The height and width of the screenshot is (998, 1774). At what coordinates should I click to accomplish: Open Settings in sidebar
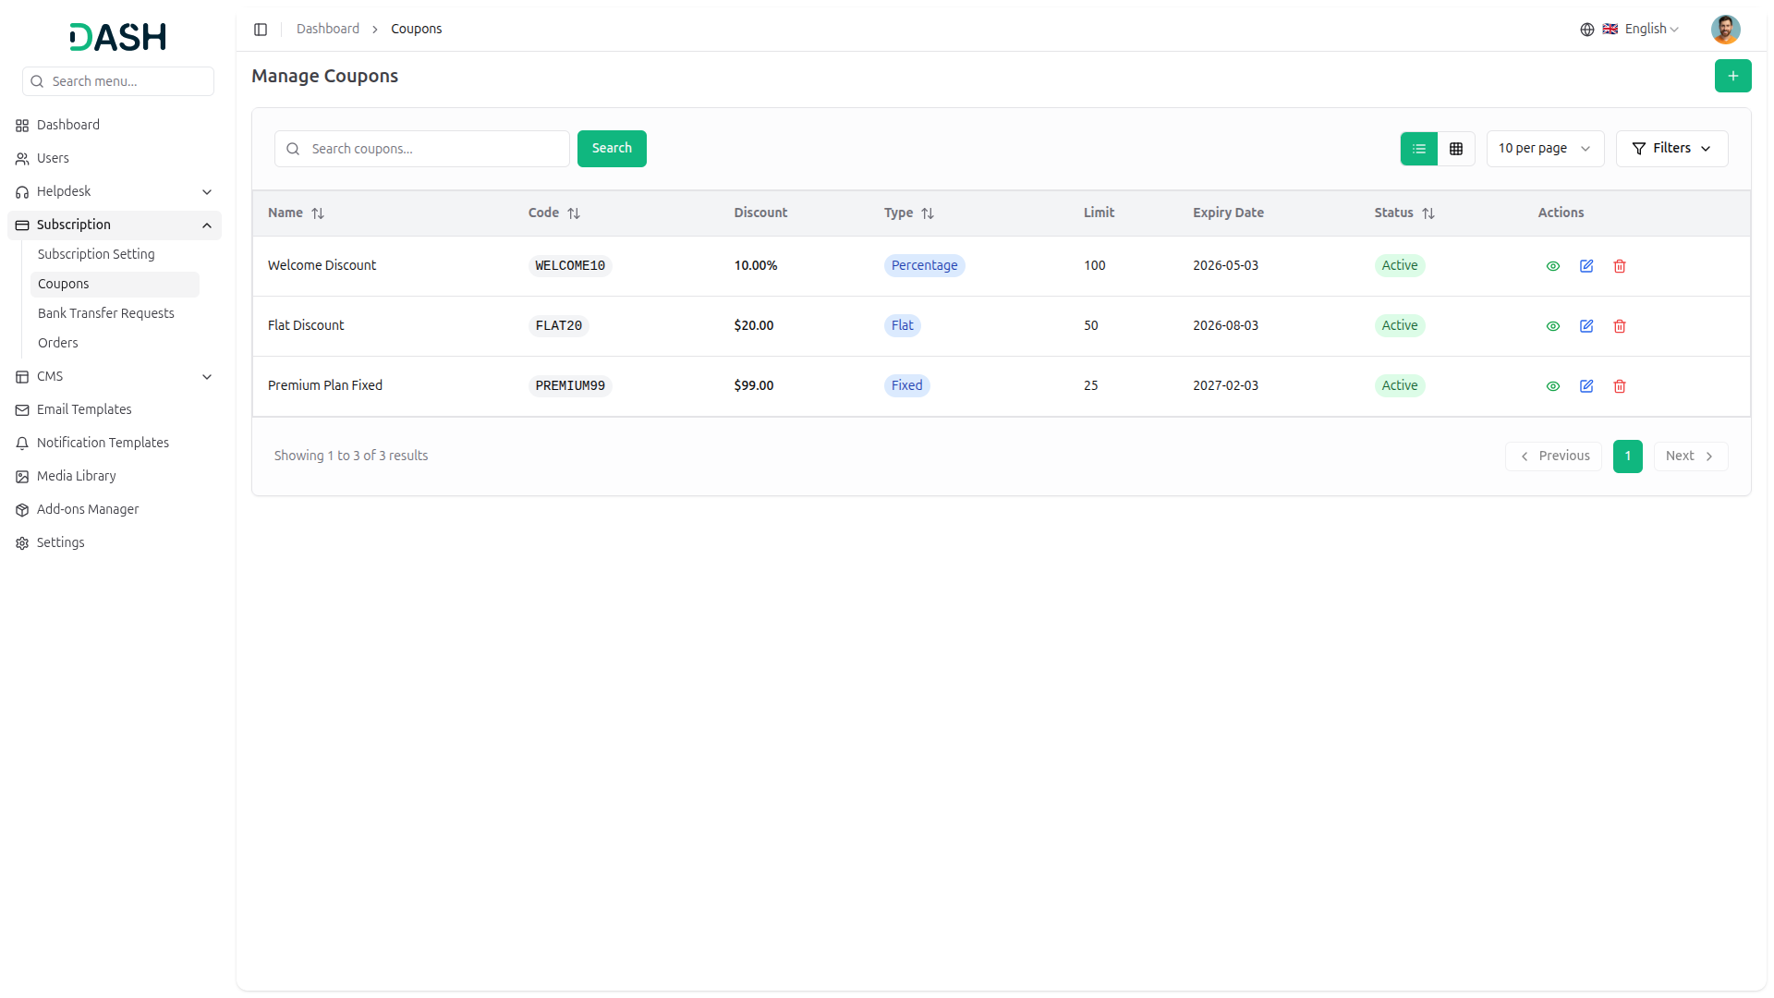pos(115,543)
